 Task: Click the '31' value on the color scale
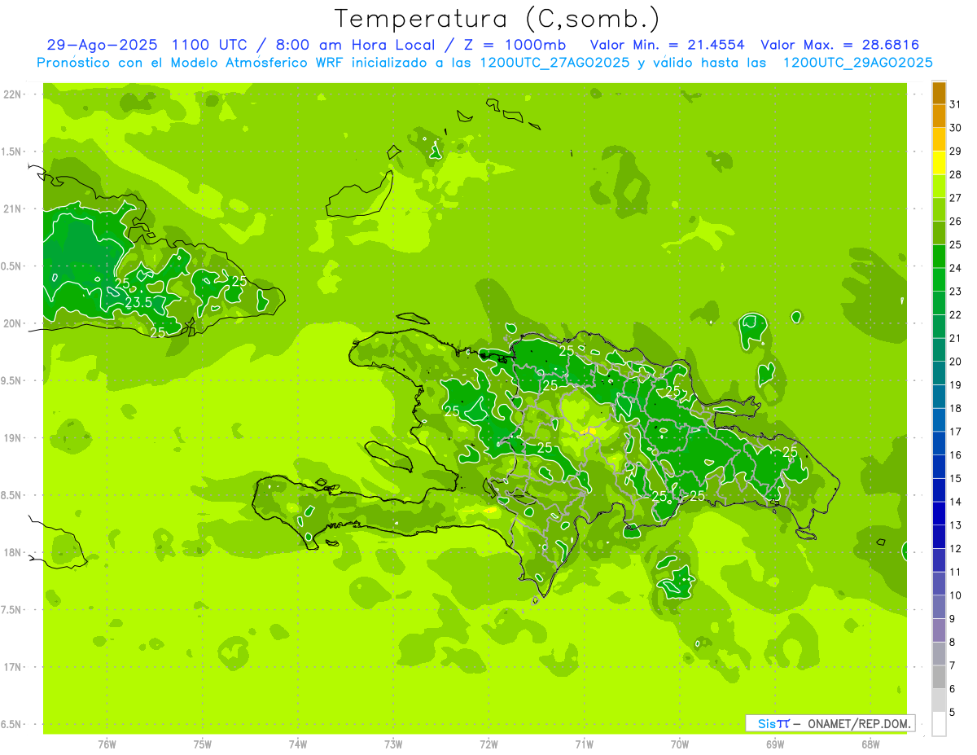(x=956, y=104)
